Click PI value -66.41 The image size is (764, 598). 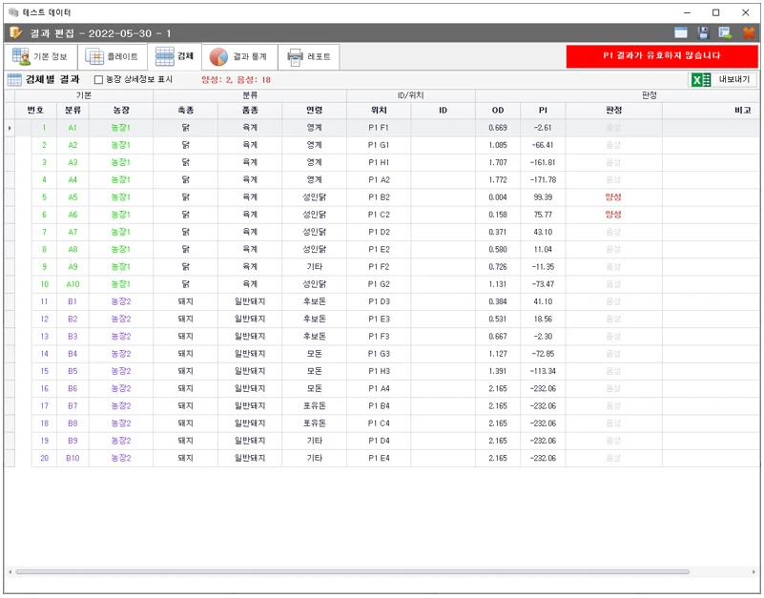coord(543,145)
